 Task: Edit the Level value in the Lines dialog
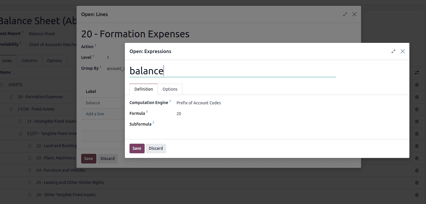coord(108,58)
